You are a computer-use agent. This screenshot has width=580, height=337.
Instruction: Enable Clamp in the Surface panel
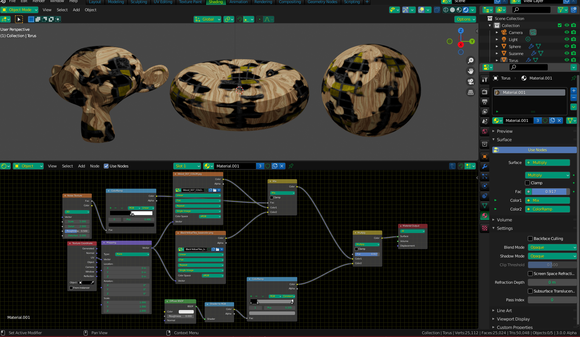tap(527, 183)
